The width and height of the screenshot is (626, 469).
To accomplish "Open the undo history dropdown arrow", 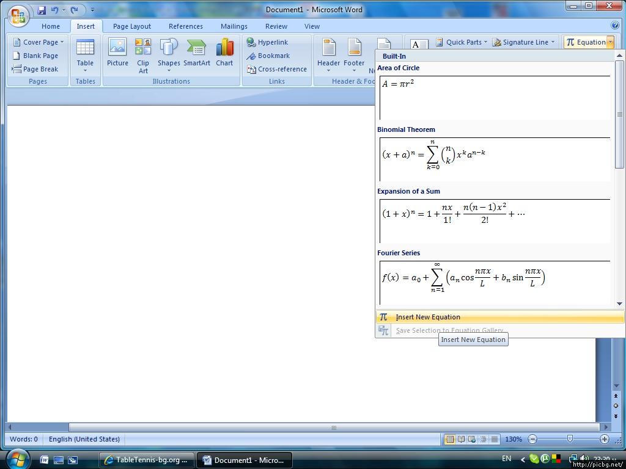I will pyautogui.click(x=64, y=10).
